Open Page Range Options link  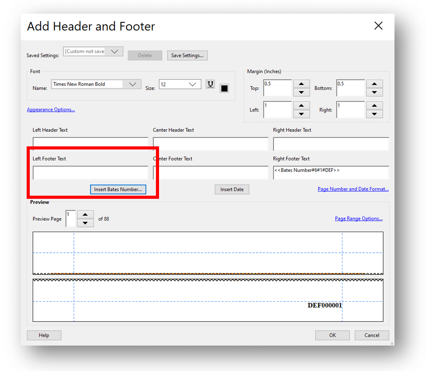[358, 218]
